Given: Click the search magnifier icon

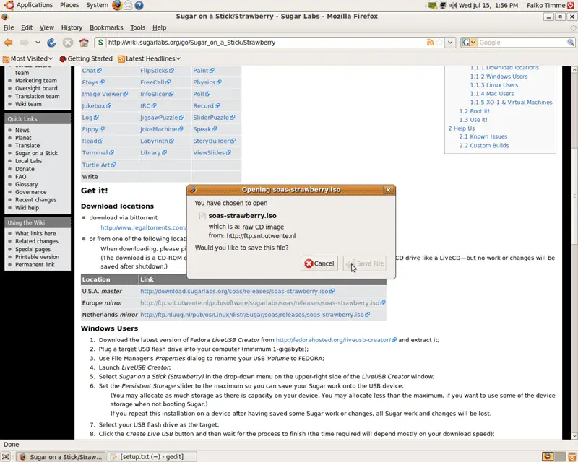Looking at the screenshot, I should (570, 43).
